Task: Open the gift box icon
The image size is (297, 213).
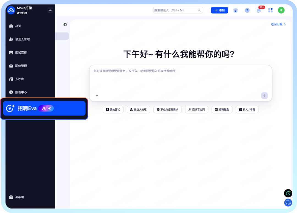Action: coord(235,10)
